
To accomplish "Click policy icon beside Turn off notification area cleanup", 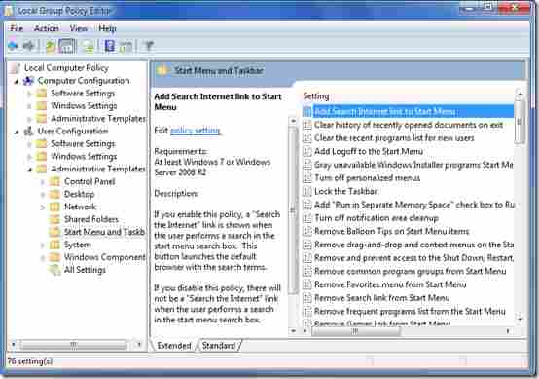I will (307, 218).
